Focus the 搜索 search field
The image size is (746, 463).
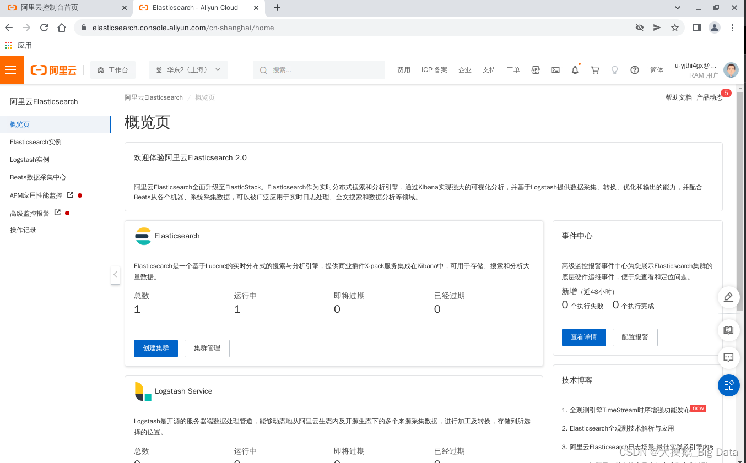tap(319, 70)
